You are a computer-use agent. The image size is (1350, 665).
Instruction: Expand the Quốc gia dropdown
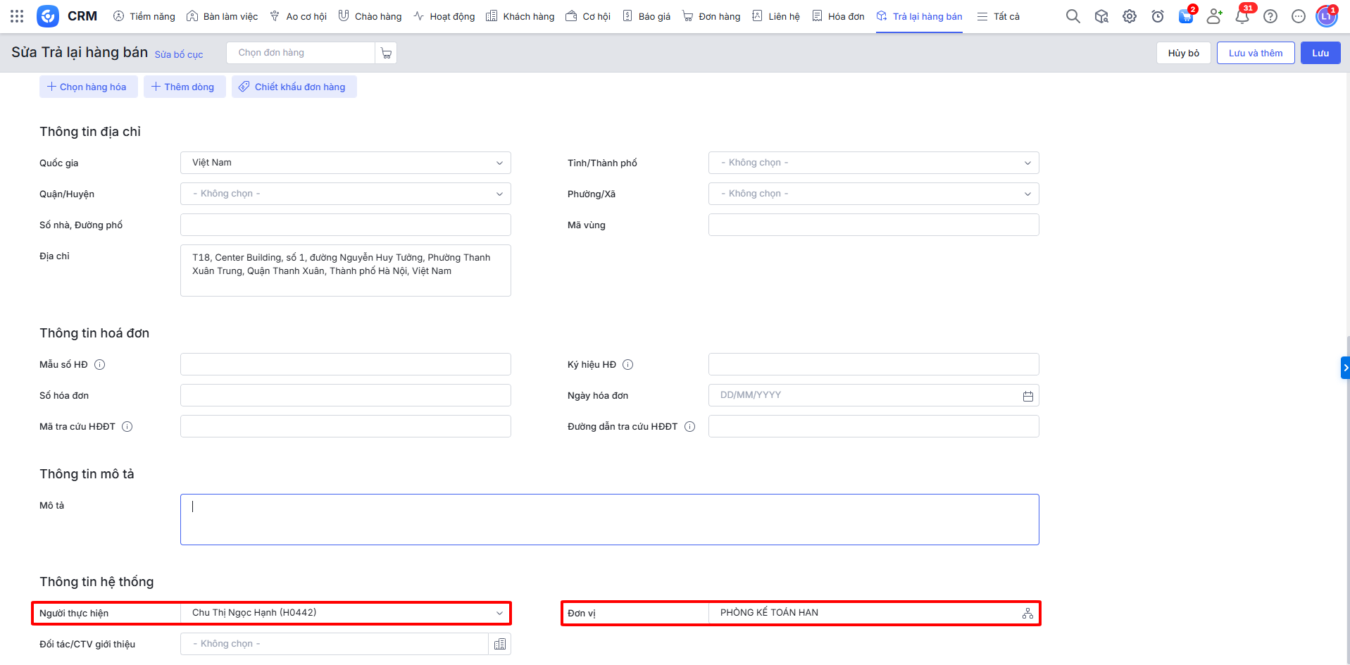click(345, 163)
